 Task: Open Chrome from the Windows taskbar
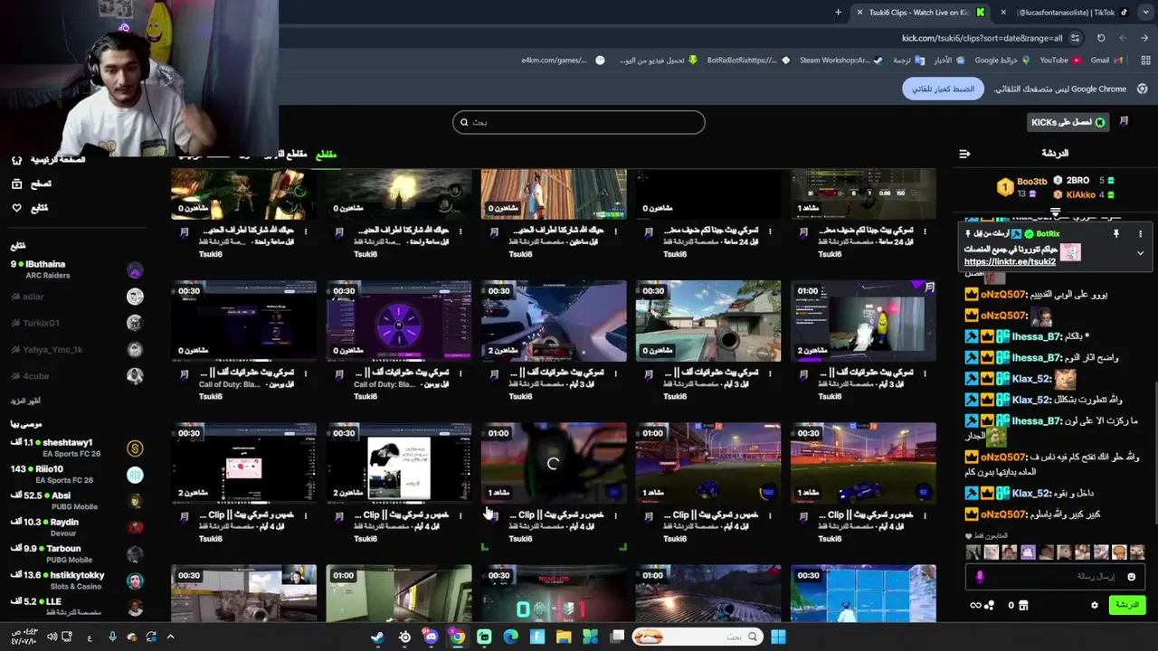458,637
